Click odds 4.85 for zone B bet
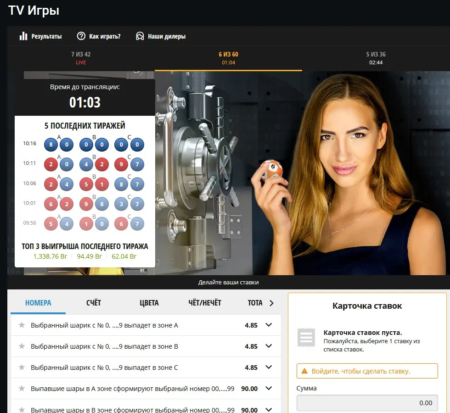This screenshot has width=450, height=413. (251, 347)
